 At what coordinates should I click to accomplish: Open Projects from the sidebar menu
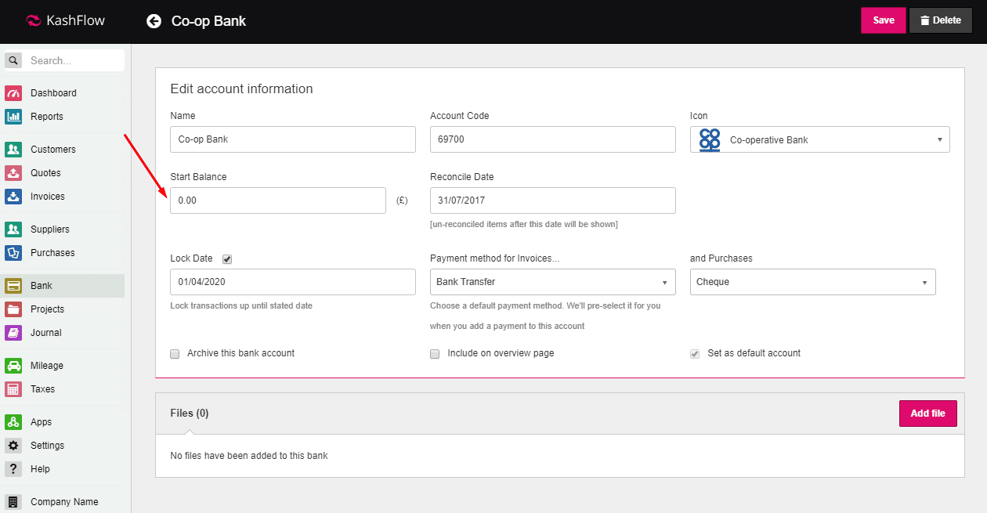[x=47, y=309]
